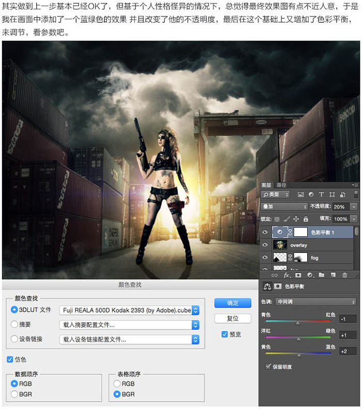362x411 pixels.
Task: Click the pixel layer filter icon
Action: click(300, 194)
